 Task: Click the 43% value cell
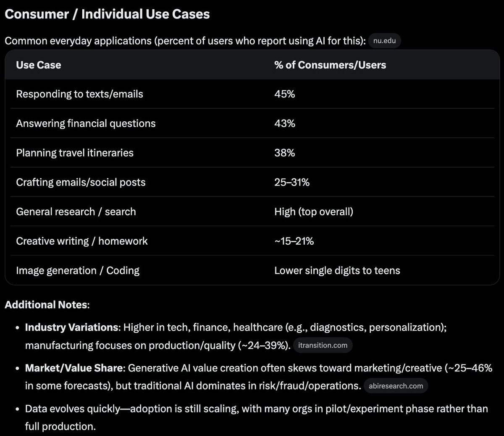point(285,123)
